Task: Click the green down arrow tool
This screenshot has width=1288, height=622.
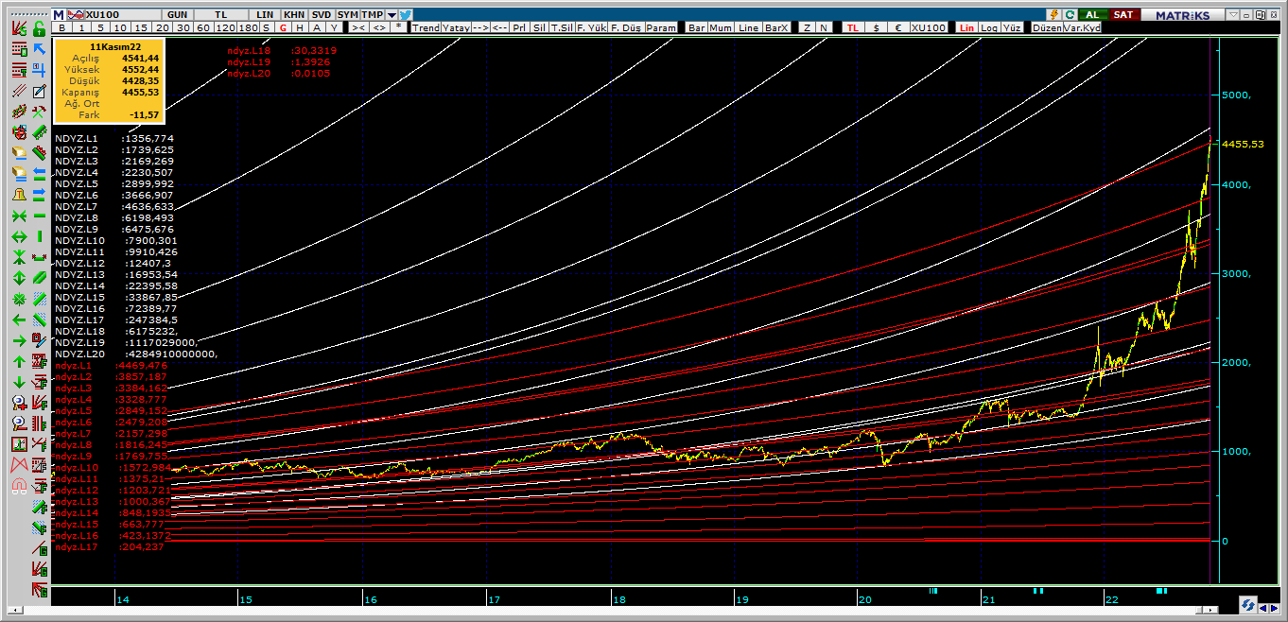Action: coord(18,382)
